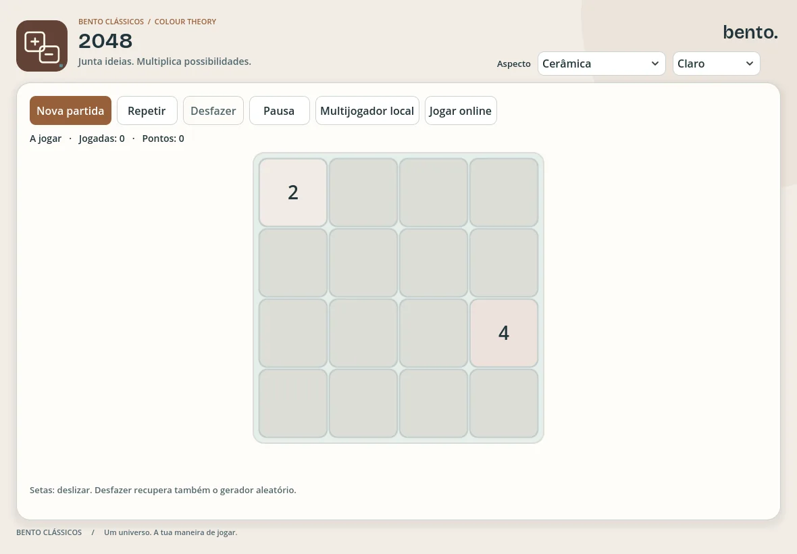Click the Jogadas: 0 move counter
The height and width of the screenshot is (554, 797).
click(102, 138)
